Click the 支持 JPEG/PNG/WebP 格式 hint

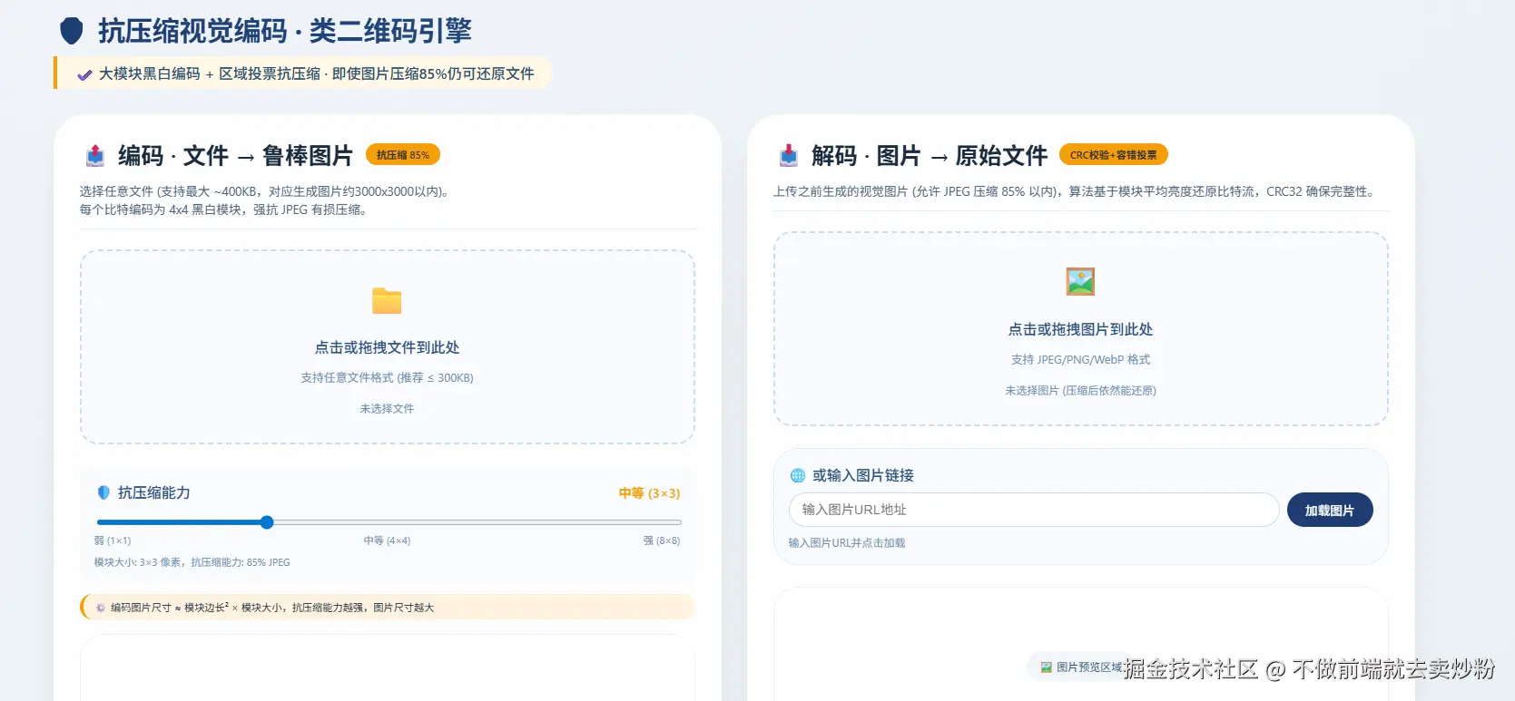pos(1080,360)
